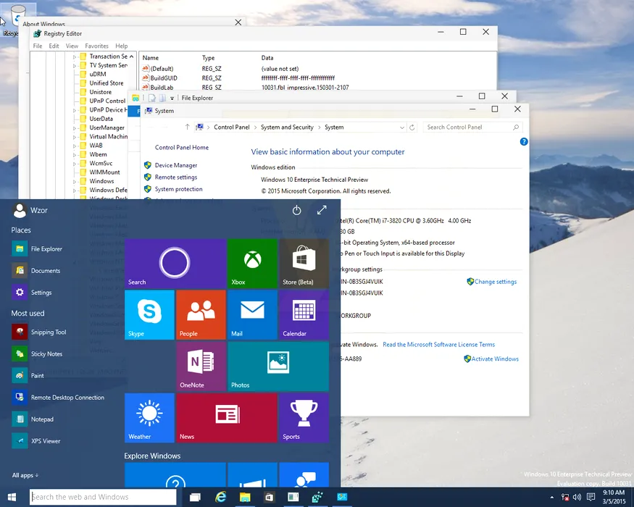Click the Search the web and Windows box

click(103, 497)
